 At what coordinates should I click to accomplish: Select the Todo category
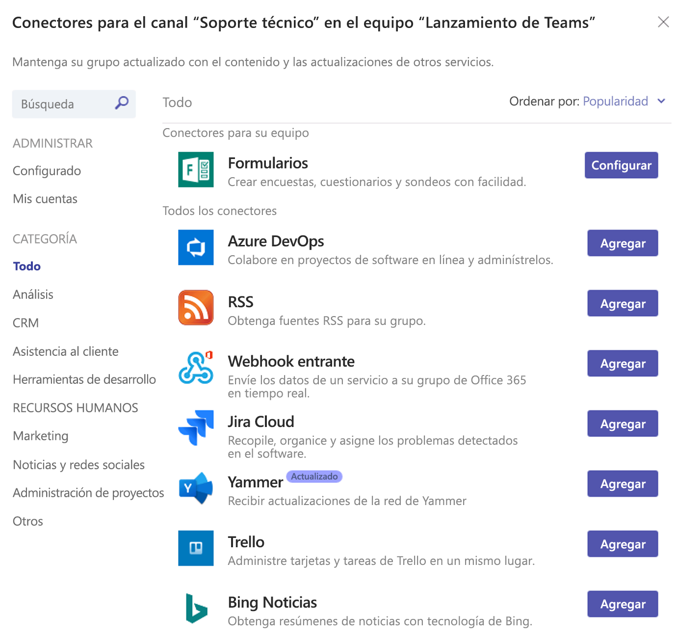[27, 267]
